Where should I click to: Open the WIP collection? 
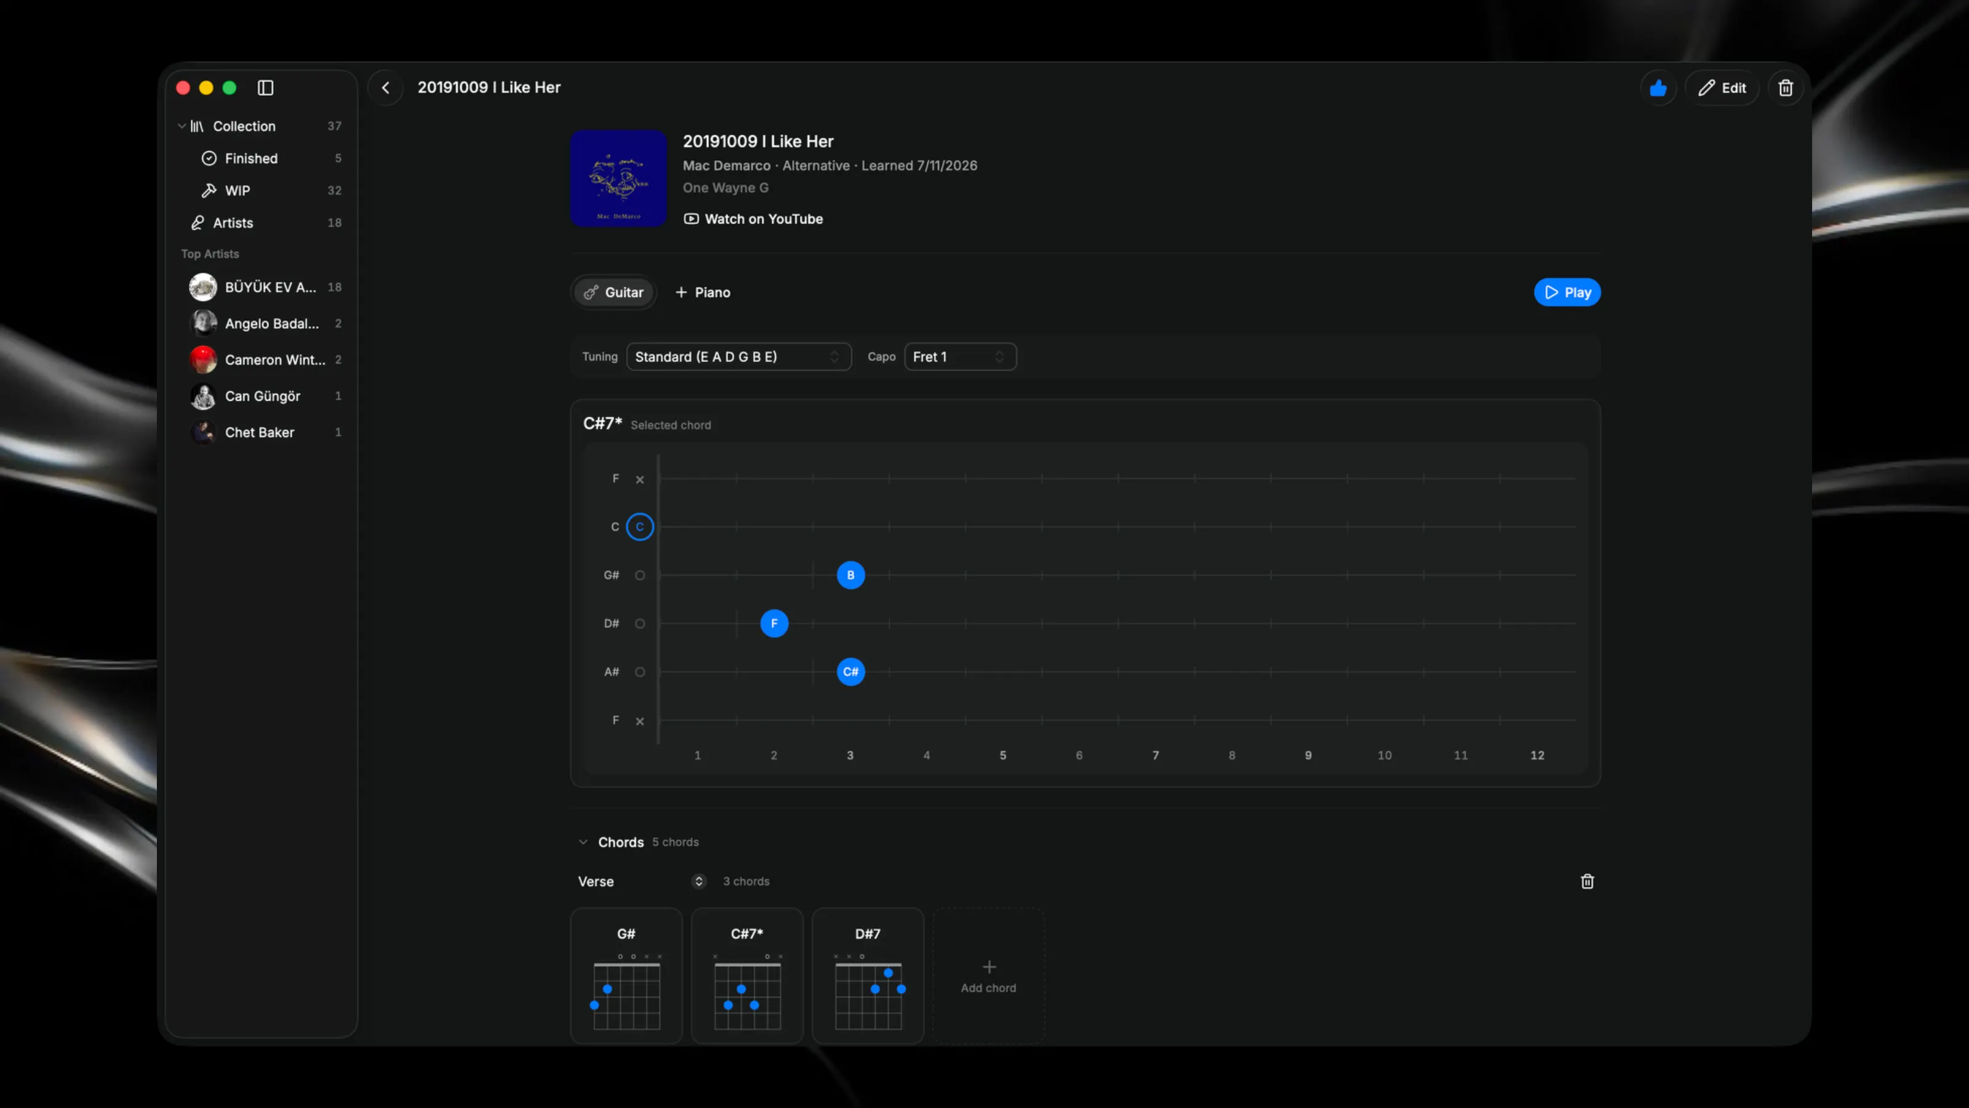pos(262,190)
